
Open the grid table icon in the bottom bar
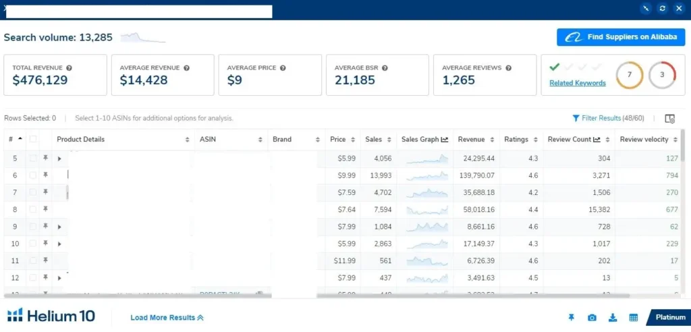633,317
